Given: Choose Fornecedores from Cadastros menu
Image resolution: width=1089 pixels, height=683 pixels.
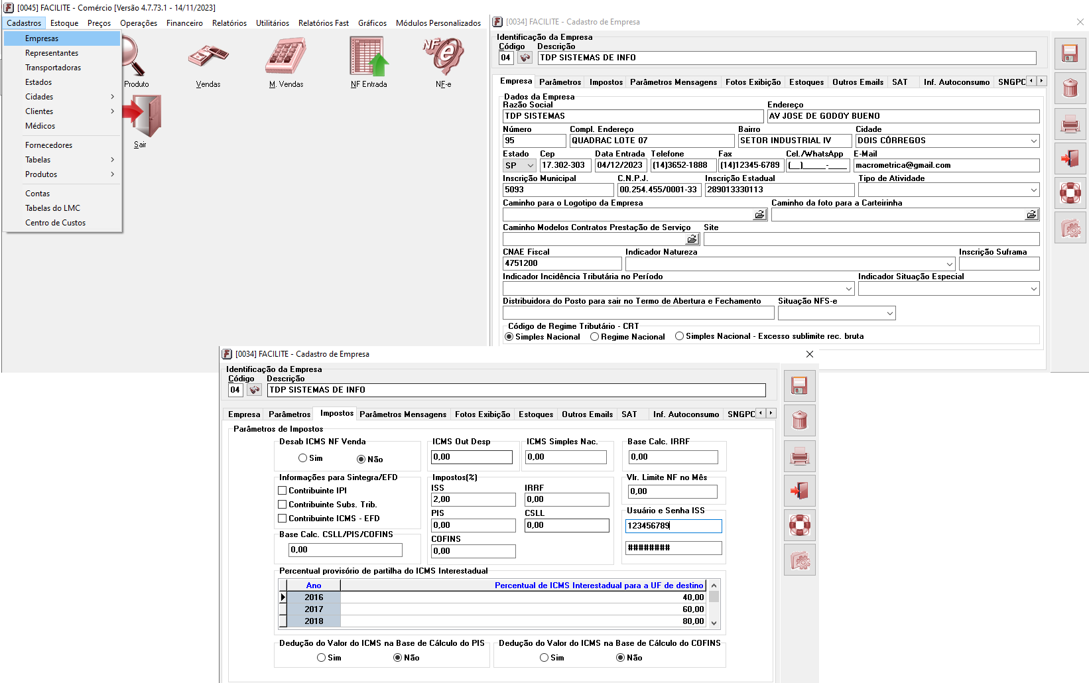Looking at the screenshot, I should 63,145.
